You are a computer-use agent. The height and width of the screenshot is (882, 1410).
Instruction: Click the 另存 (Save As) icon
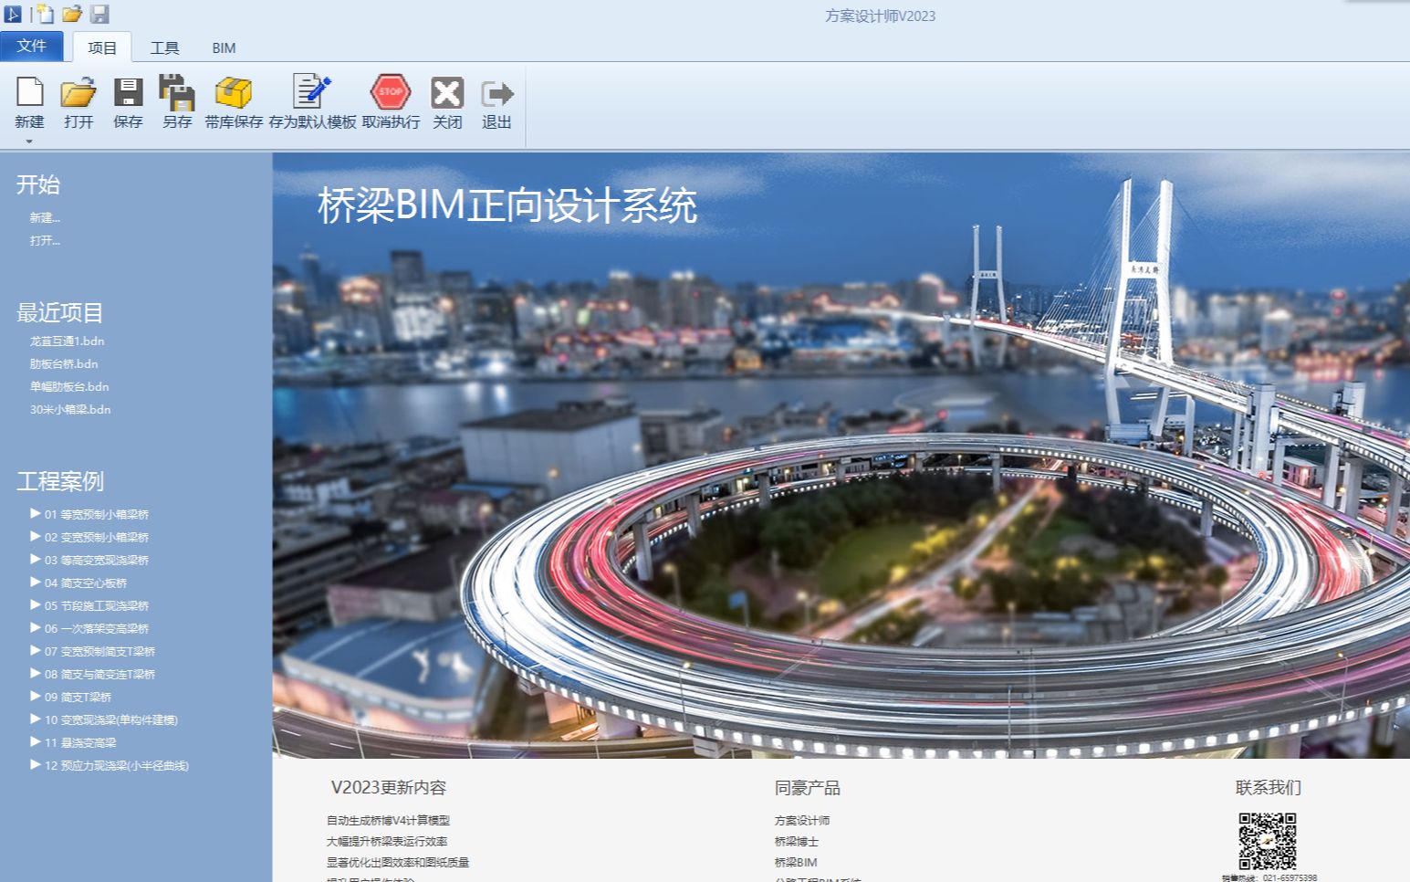click(177, 92)
